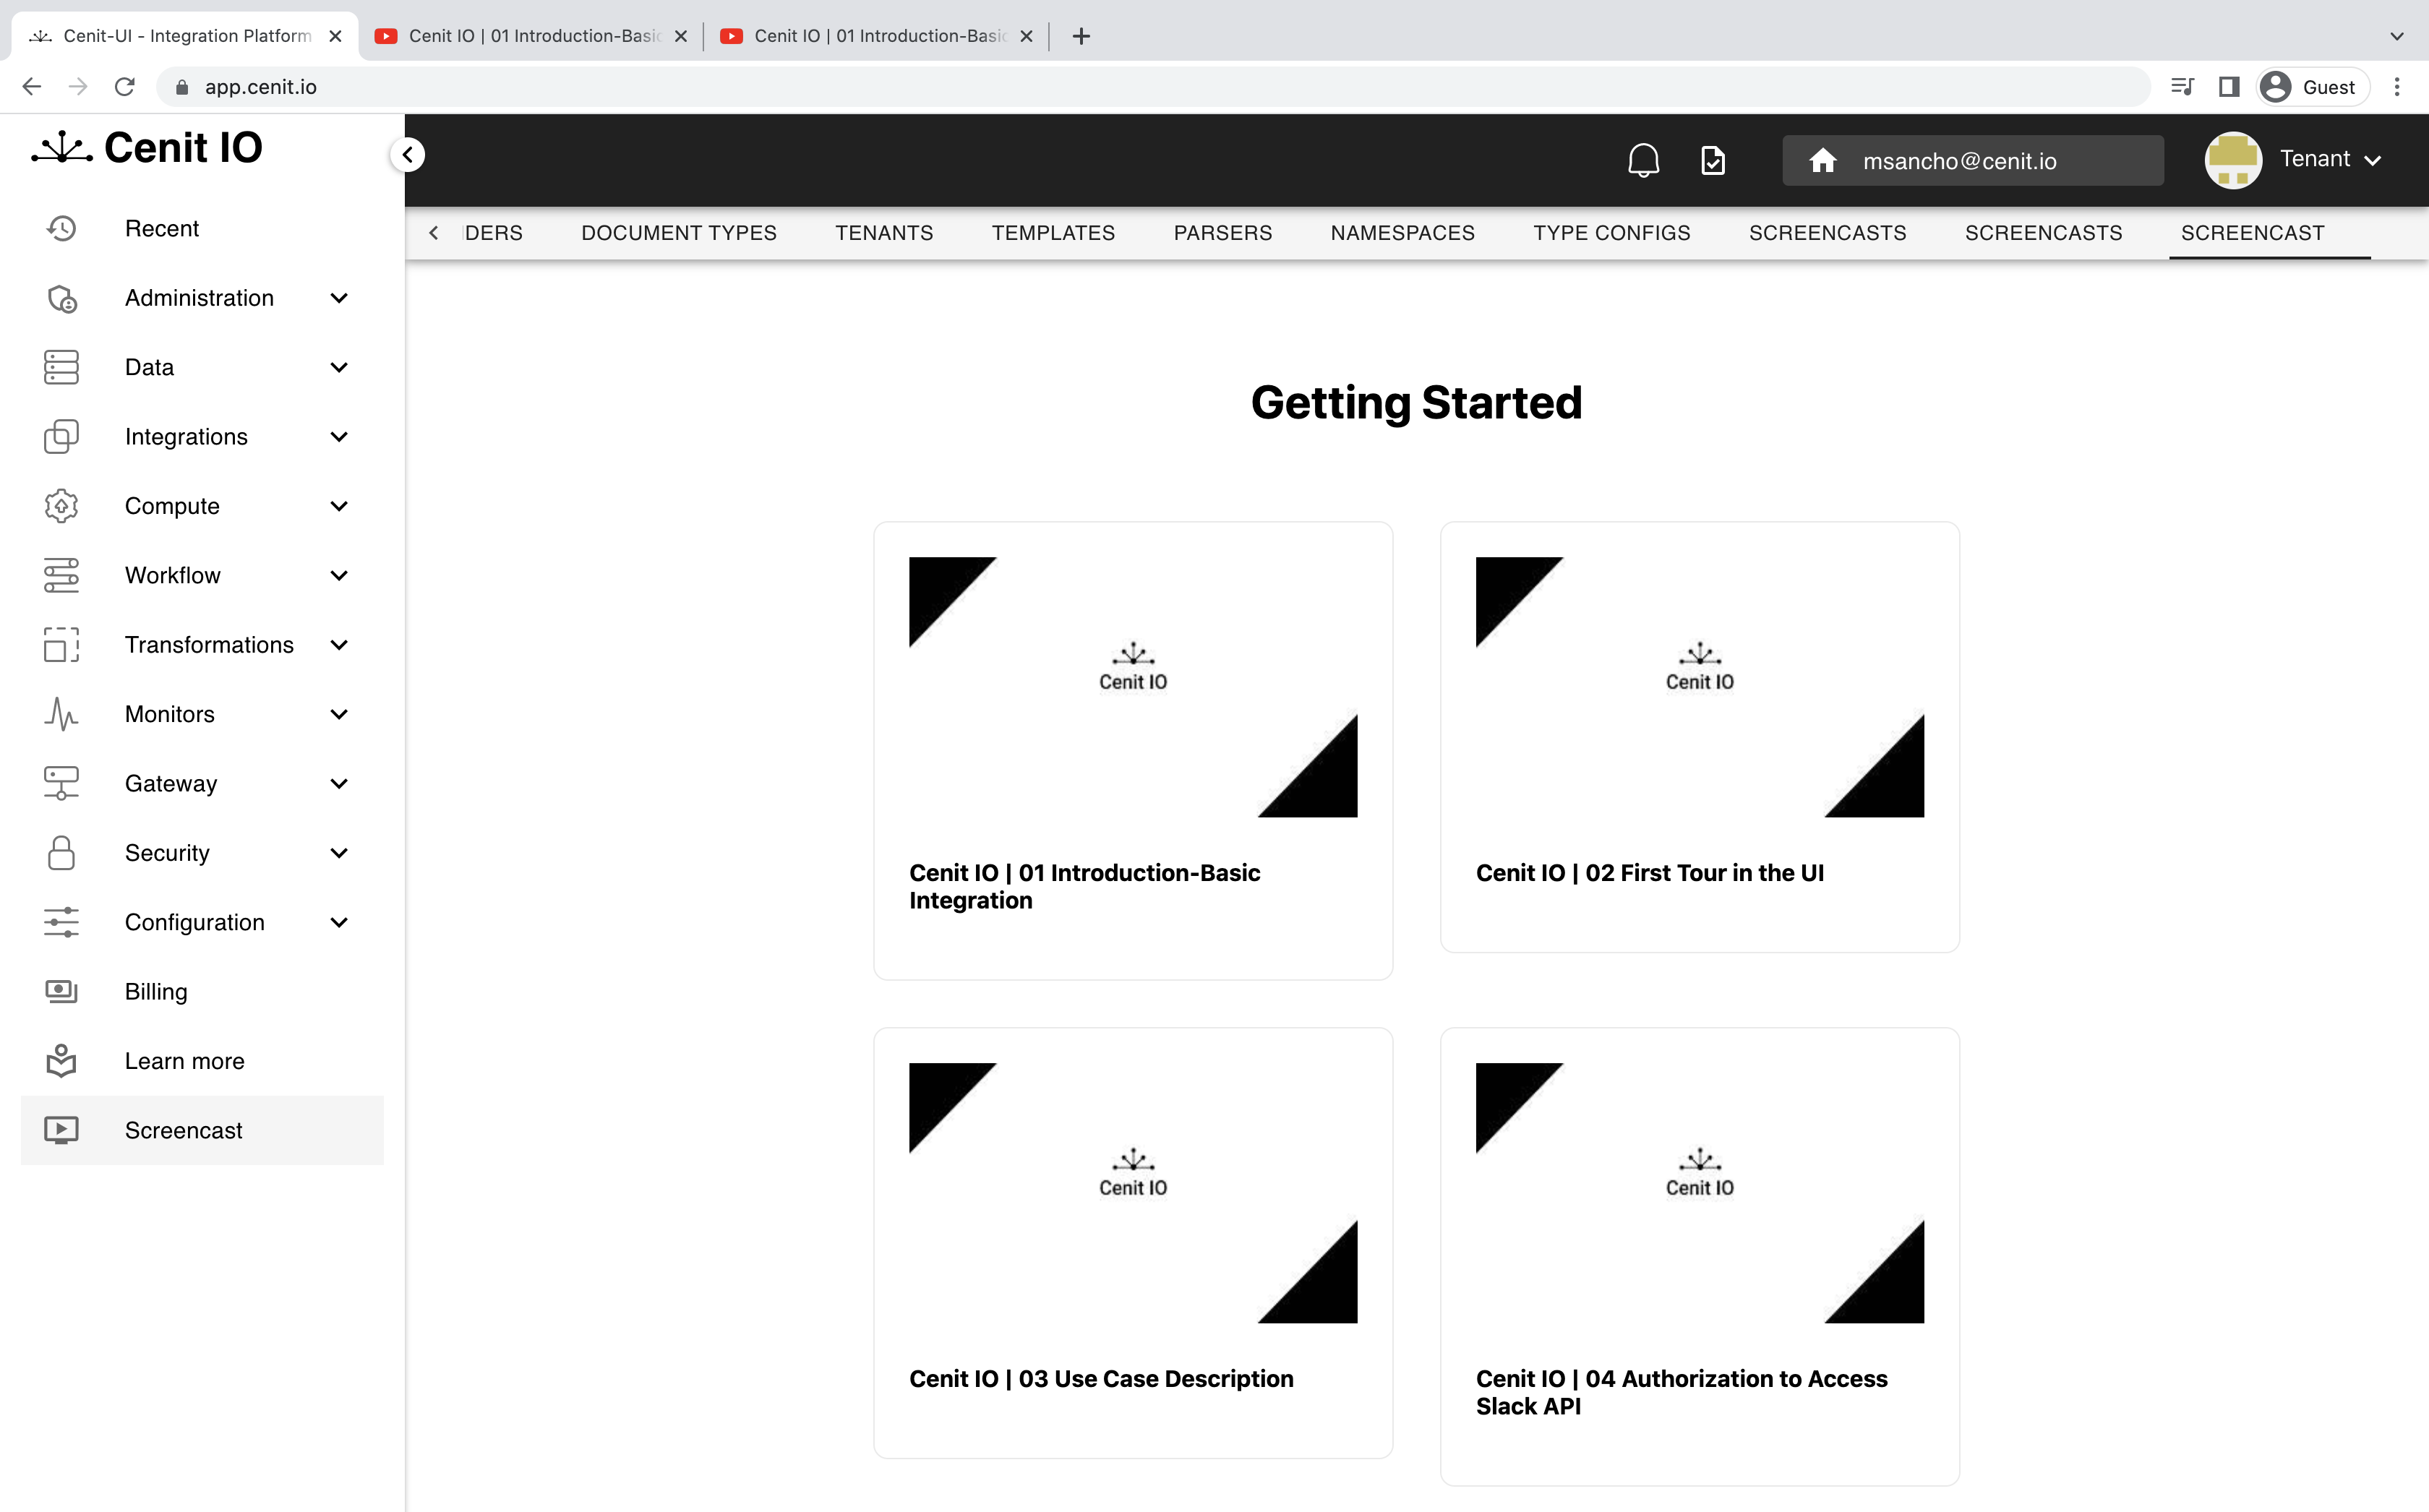Image resolution: width=2429 pixels, height=1512 pixels.
Task: Expand the Monitors menu chevron
Action: click(339, 714)
